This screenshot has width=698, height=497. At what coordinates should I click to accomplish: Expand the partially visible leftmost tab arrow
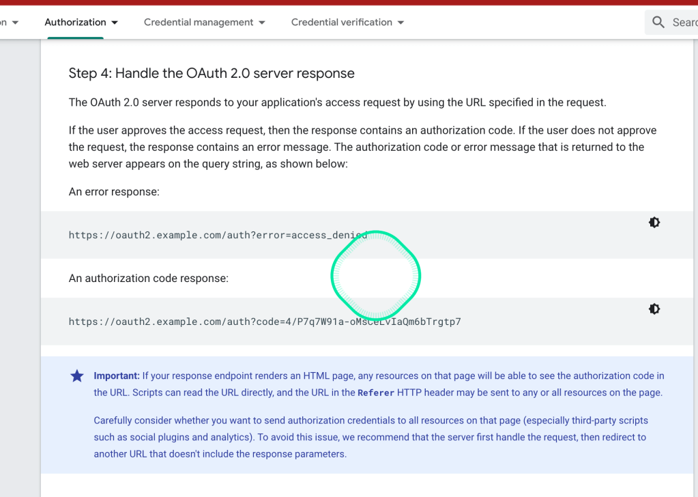(15, 23)
